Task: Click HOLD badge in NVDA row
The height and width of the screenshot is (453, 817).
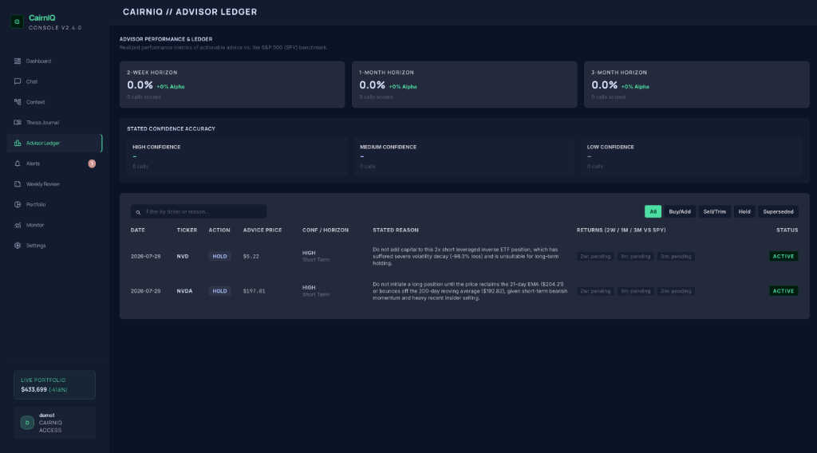Action: click(219, 291)
